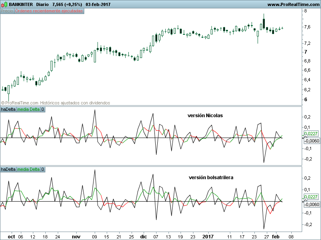Click the Diario timeframe label
The image size is (321, 240).
(43, 4)
